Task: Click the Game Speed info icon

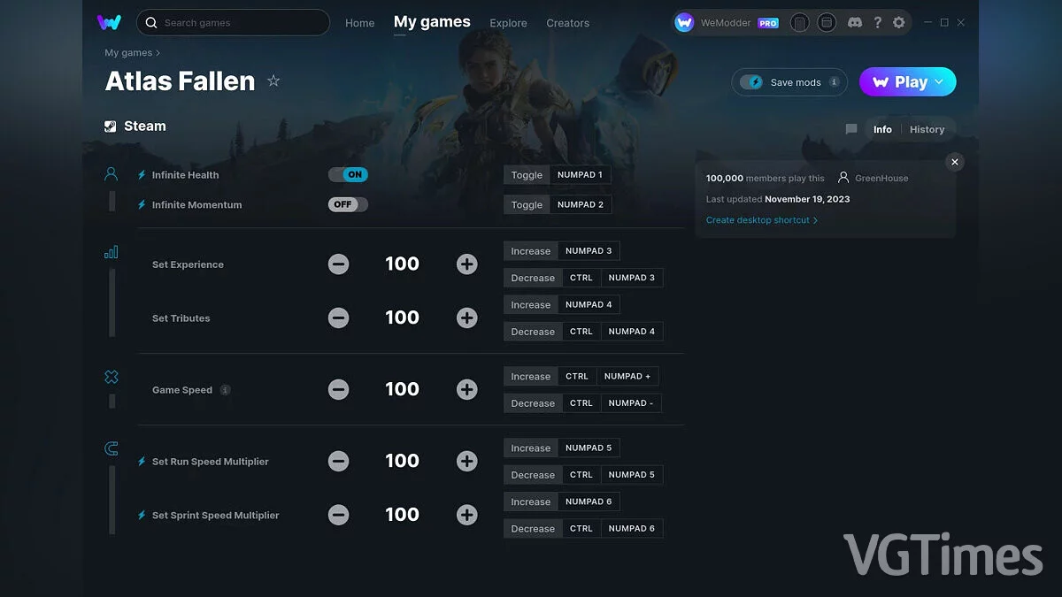Action: 226,390
